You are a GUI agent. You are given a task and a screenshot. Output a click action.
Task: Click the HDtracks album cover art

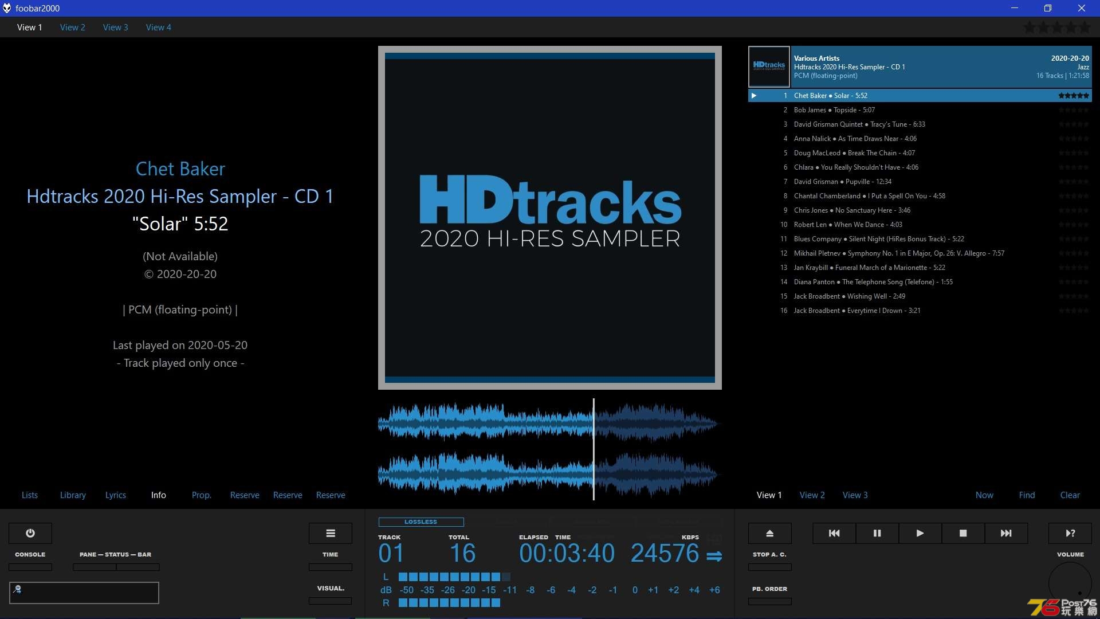[x=550, y=218]
